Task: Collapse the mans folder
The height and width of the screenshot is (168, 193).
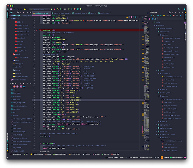Action: [12, 19]
